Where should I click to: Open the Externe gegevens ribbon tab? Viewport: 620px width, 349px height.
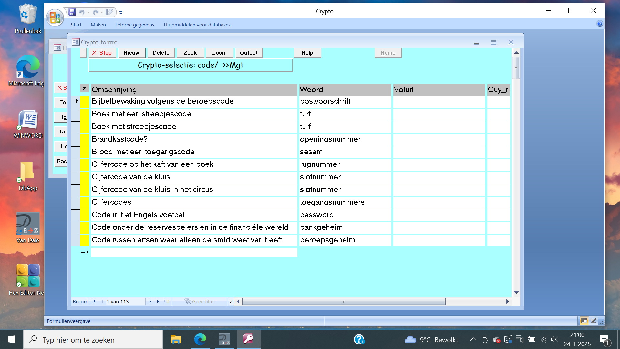135,25
